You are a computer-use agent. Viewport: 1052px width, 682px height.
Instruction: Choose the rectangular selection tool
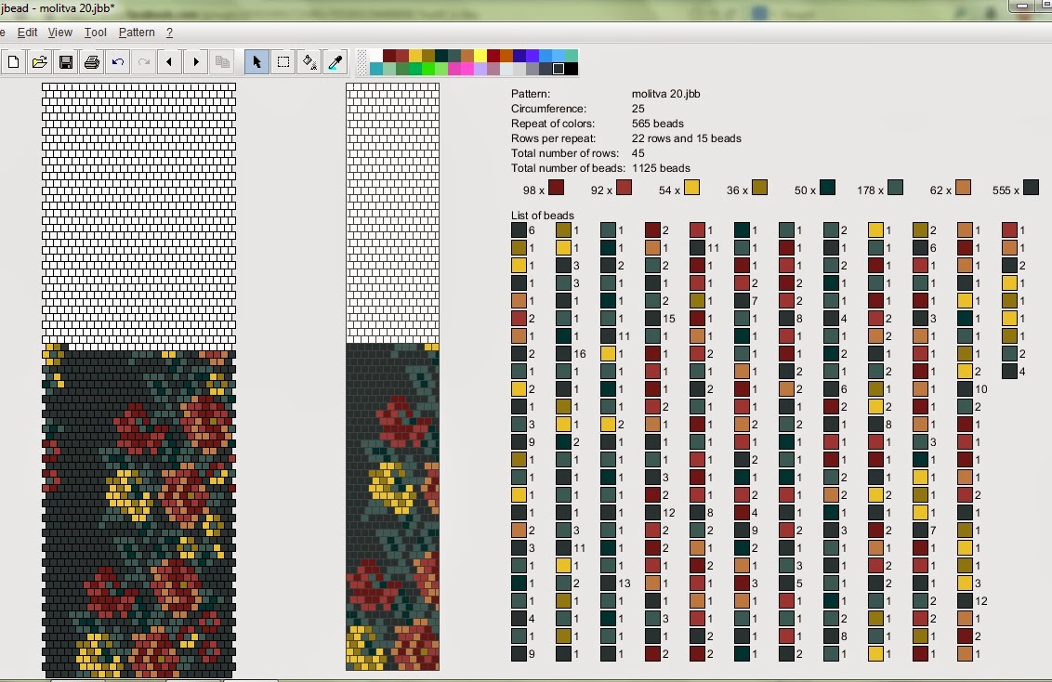pos(283,62)
